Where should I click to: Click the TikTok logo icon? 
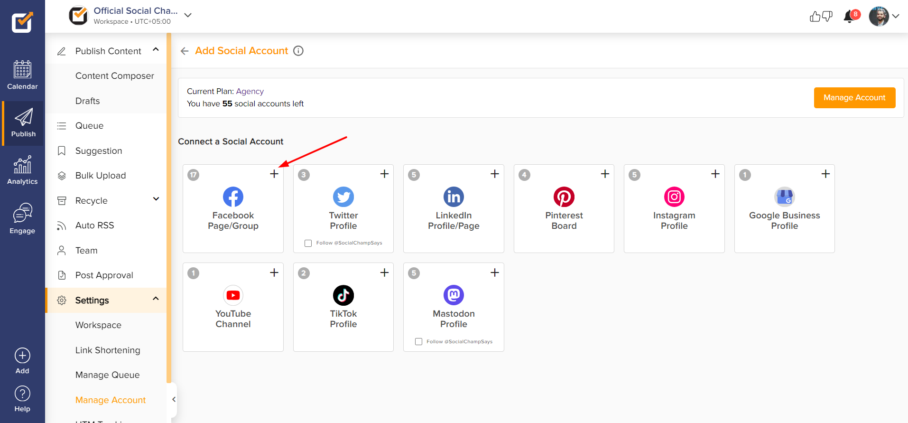(343, 295)
